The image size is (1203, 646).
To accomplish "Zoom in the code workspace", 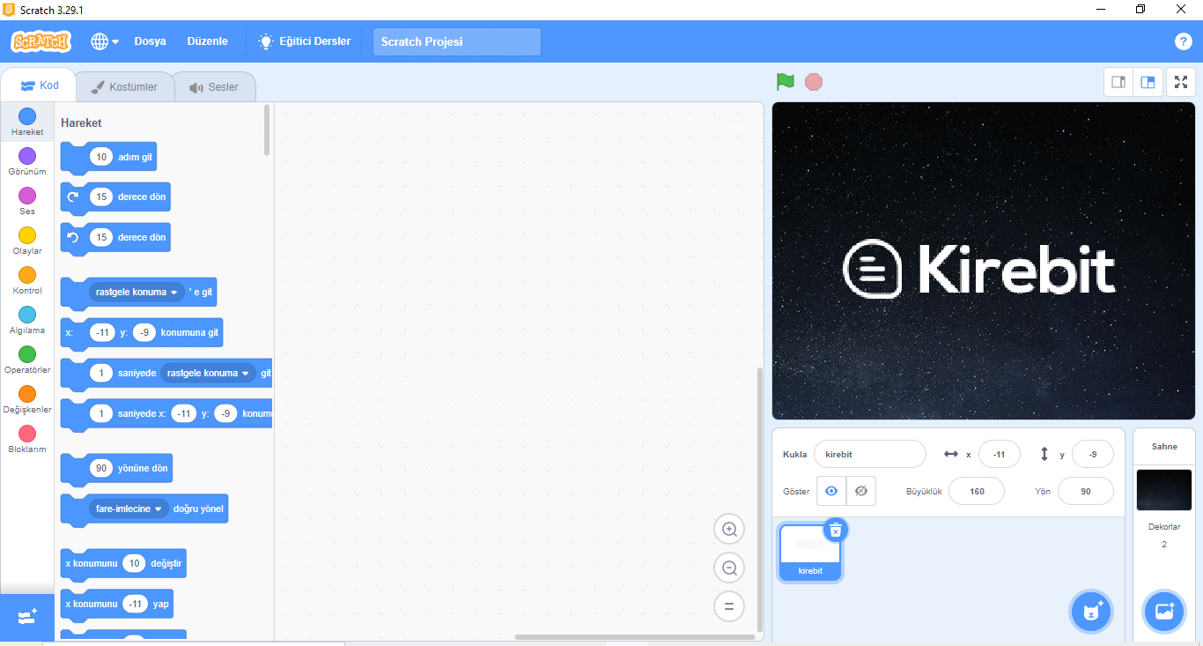I will pyautogui.click(x=729, y=530).
